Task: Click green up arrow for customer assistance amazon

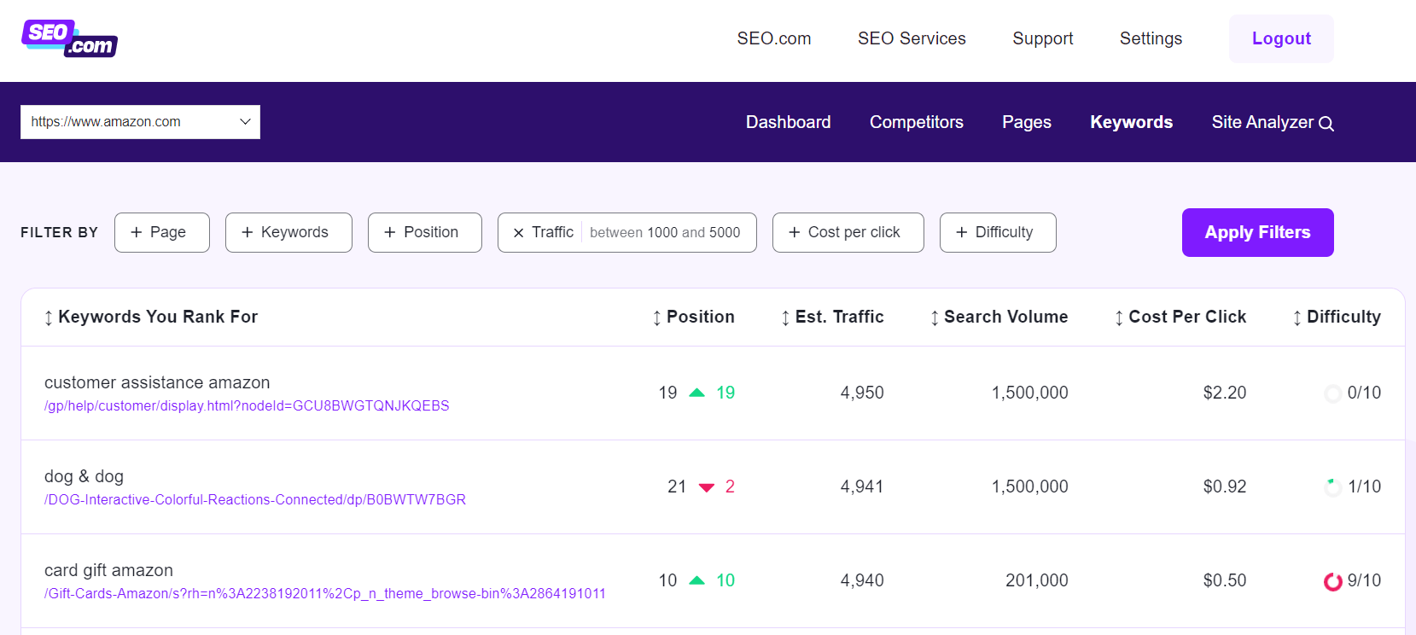Action: pyautogui.click(x=697, y=393)
